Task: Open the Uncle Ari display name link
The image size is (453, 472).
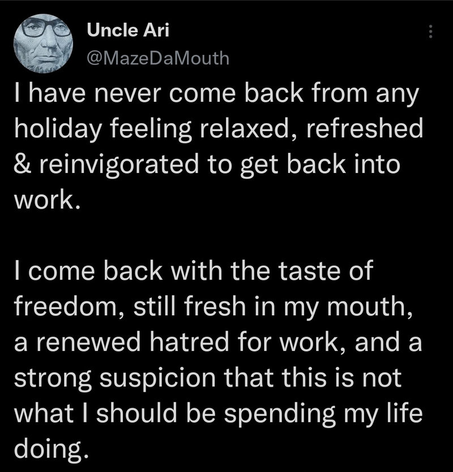Action: (x=127, y=31)
